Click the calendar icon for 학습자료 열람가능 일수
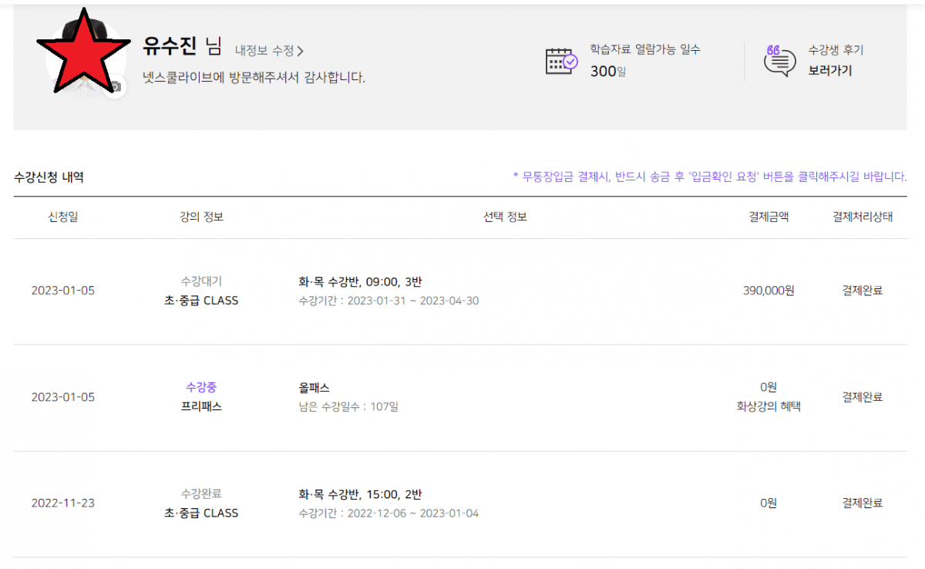The image size is (925, 569). [561, 61]
